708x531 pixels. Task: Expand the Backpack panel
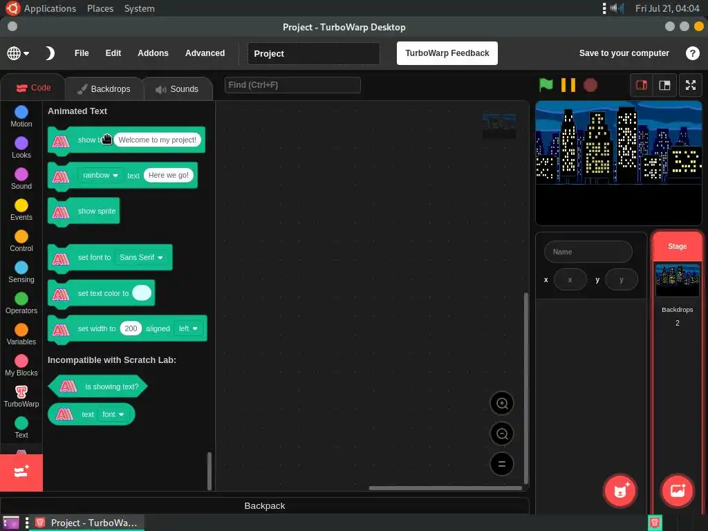point(265,505)
